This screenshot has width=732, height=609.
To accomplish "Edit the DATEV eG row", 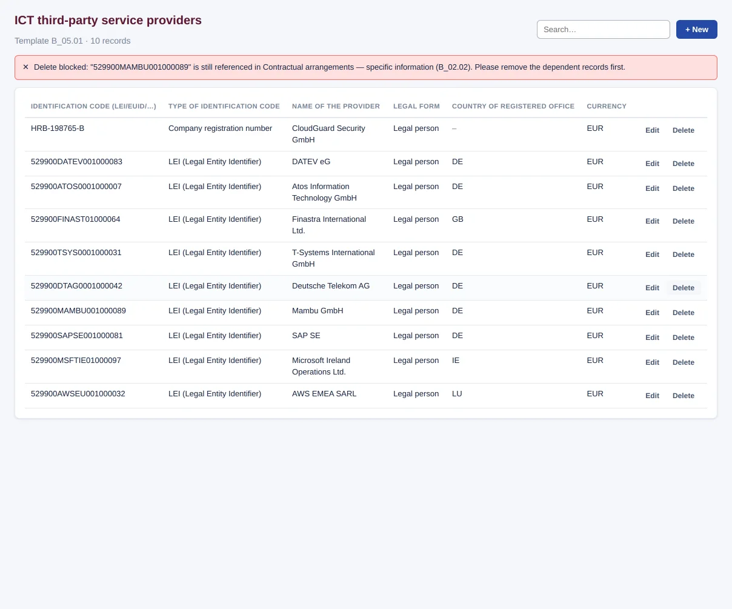I will [652, 164].
